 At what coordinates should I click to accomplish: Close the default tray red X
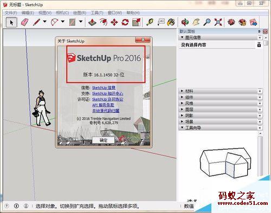[265, 31]
